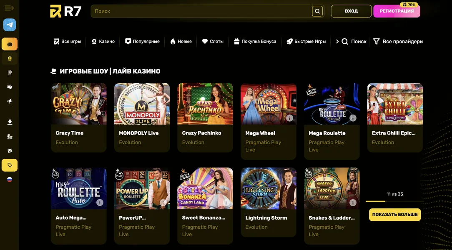Switch to the Популярные category tab
The height and width of the screenshot is (250, 452).
142,42
